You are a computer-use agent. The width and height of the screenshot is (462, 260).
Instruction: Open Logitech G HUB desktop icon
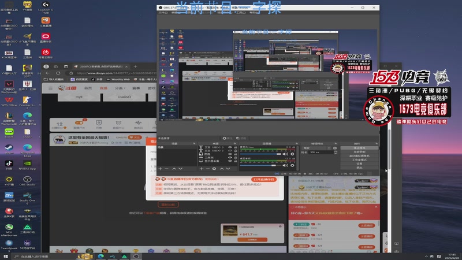(x=46, y=8)
